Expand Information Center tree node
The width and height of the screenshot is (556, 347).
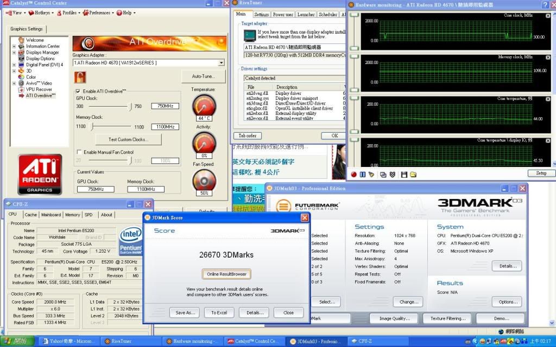[x=14, y=47]
